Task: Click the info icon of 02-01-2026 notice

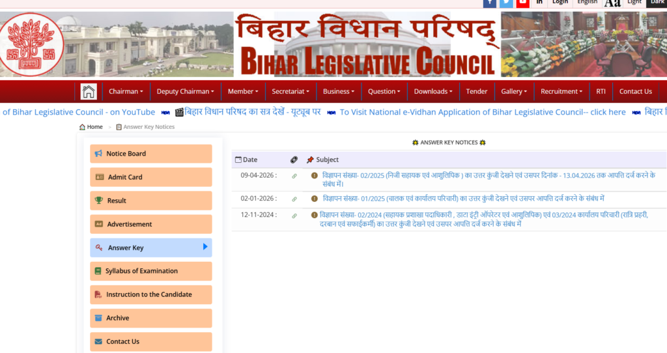Action: (x=315, y=198)
